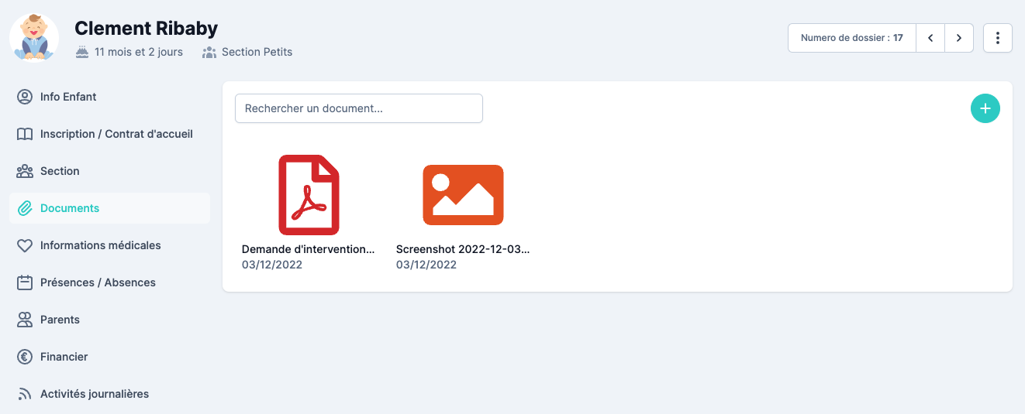
Task: Click the Demande d'intervention file name
Action: (x=308, y=249)
